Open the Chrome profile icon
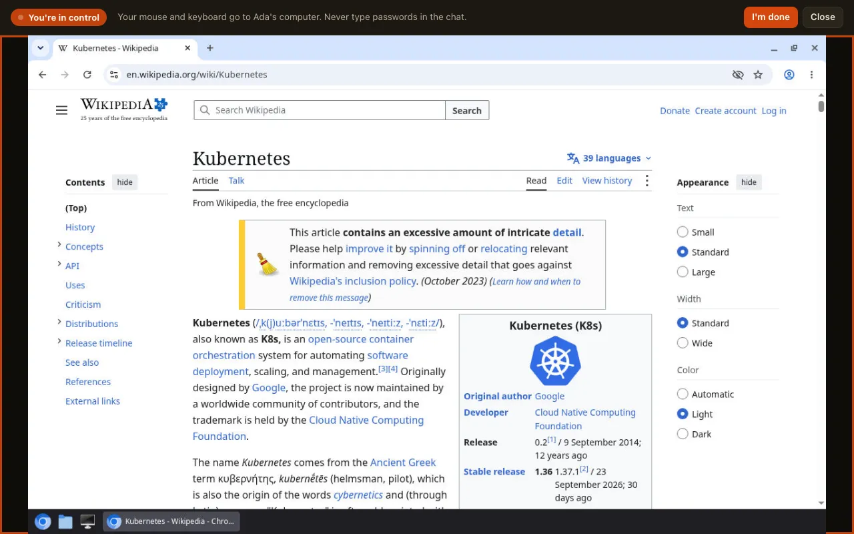The image size is (854, 534). (789, 75)
